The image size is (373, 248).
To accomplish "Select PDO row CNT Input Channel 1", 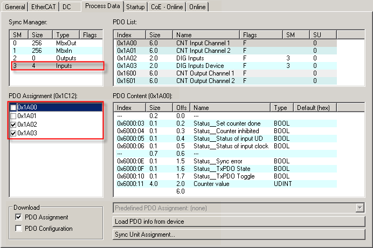I will [x=225, y=43].
